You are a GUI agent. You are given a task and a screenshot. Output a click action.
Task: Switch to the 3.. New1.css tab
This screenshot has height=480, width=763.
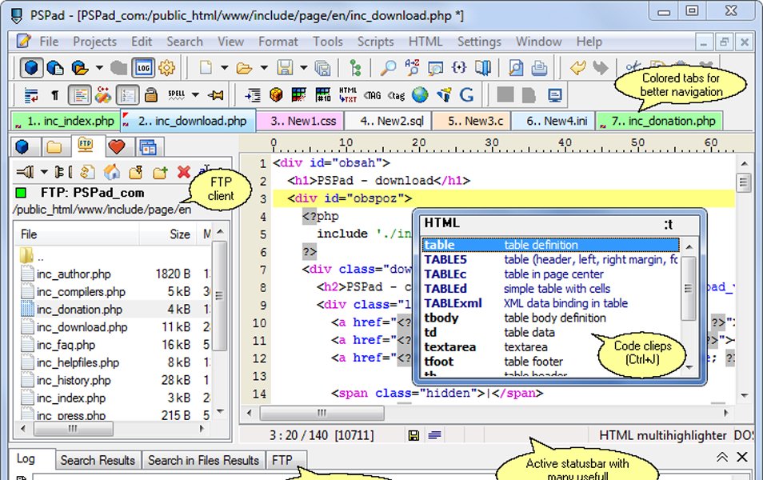click(x=300, y=122)
